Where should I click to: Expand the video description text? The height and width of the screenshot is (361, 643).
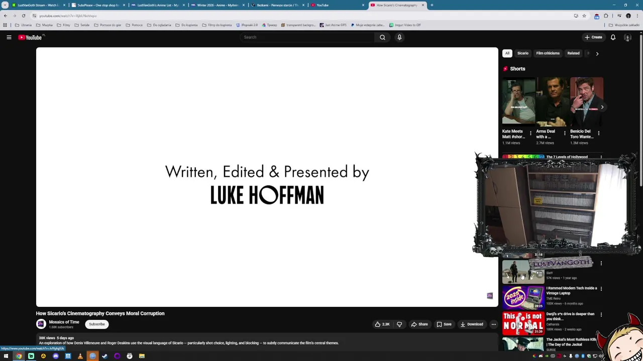click(x=189, y=343)
